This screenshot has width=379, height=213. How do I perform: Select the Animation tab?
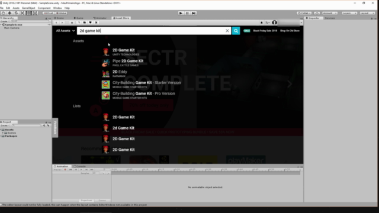click(61, 166)
